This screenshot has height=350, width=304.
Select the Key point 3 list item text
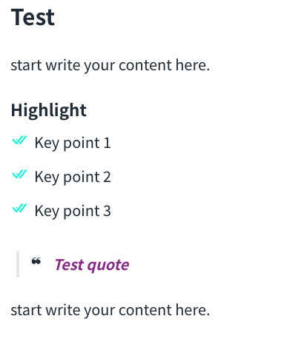pos(73,211)
